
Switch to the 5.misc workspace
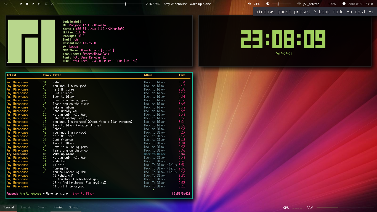74,207
